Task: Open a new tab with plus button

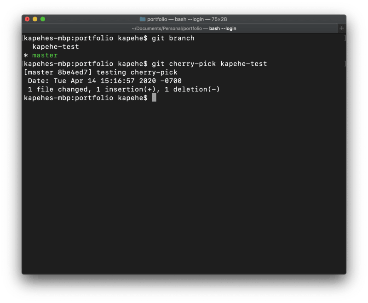Action: [x=341, y=28]
